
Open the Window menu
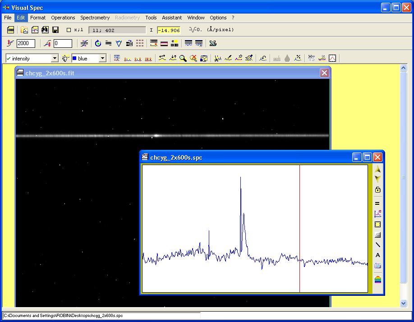coord(196,18)
